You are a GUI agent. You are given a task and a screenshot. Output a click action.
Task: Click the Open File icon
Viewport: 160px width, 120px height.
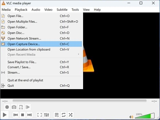point(3,16)
